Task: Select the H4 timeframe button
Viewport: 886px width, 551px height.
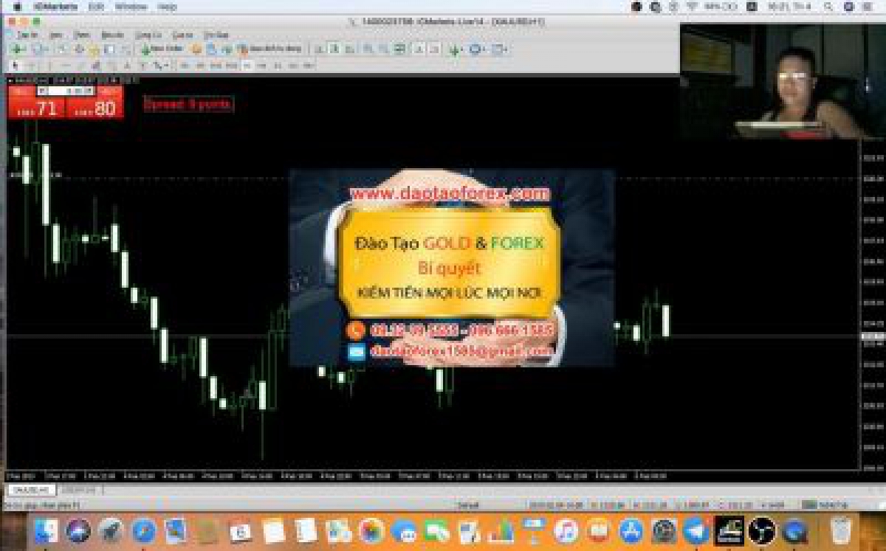Action: point(262,66)
